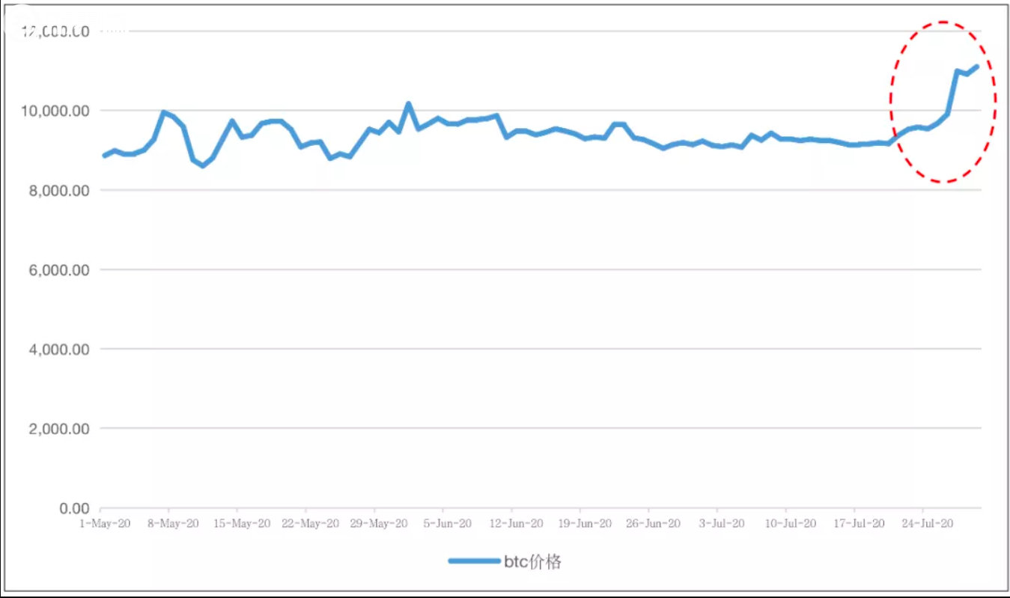Click the last data point of the price line

(x=977, y=67)
